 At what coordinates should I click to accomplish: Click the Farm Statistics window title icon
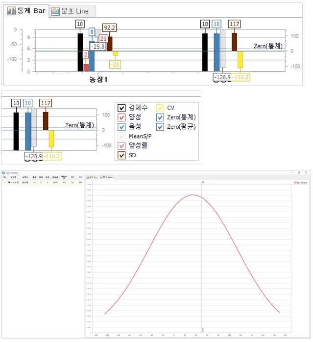tap(3, 173)
